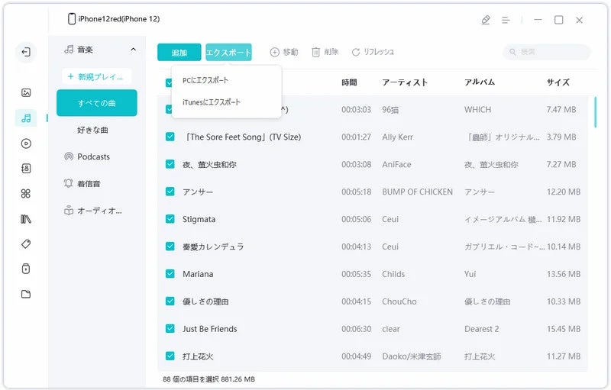Uncheck the 奏愛カレンデュラ checkbox
Image resolution: width=611 pixels, height=390 pixels.
pyautogui.click(x=170, y=247)
